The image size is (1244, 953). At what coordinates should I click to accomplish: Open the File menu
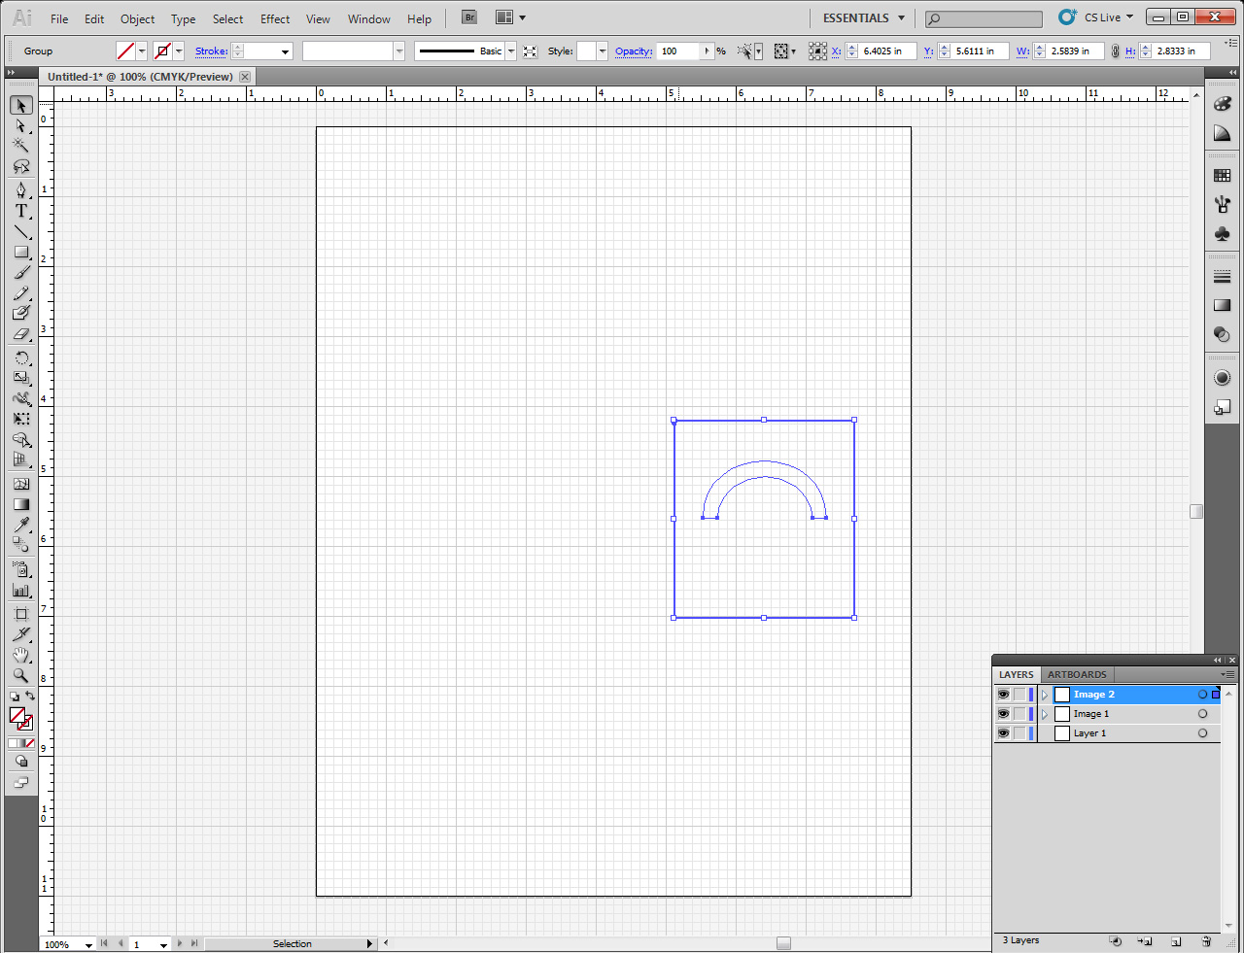(x=59, y=18)
